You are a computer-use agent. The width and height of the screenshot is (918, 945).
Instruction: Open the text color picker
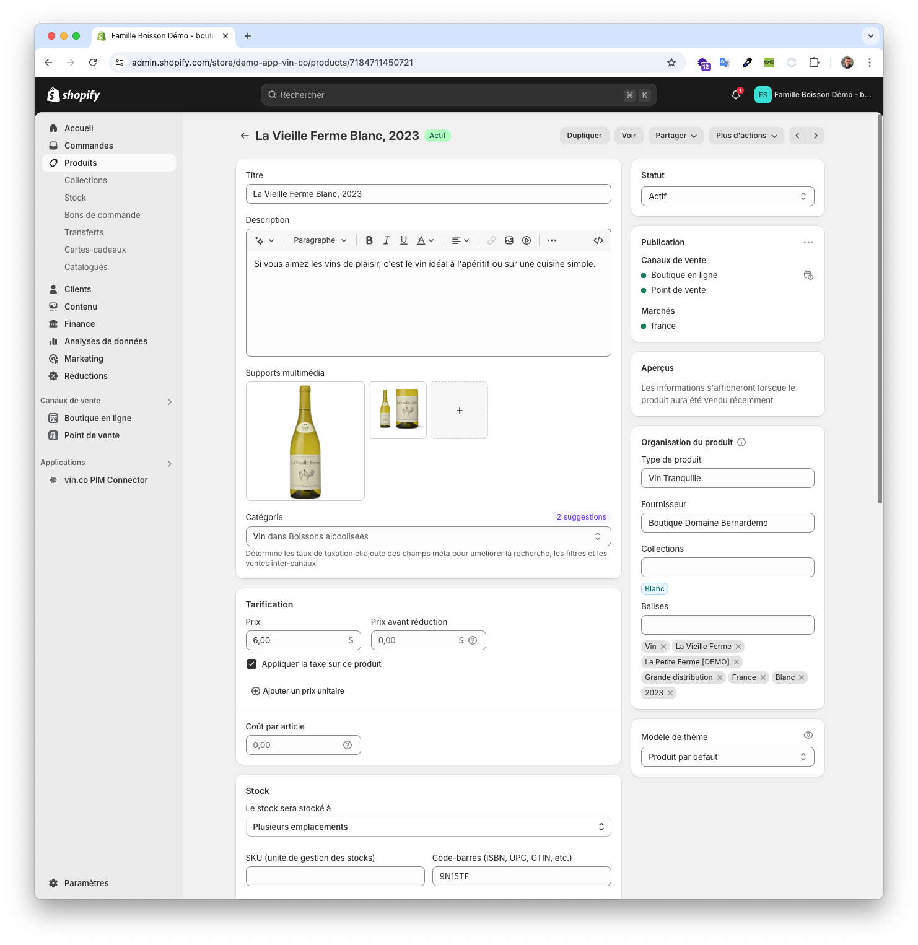point(426,240)
